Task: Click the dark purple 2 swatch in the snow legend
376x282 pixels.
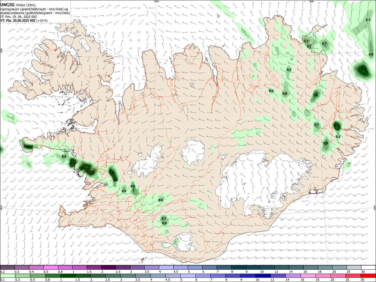Action: click(108, 268)
